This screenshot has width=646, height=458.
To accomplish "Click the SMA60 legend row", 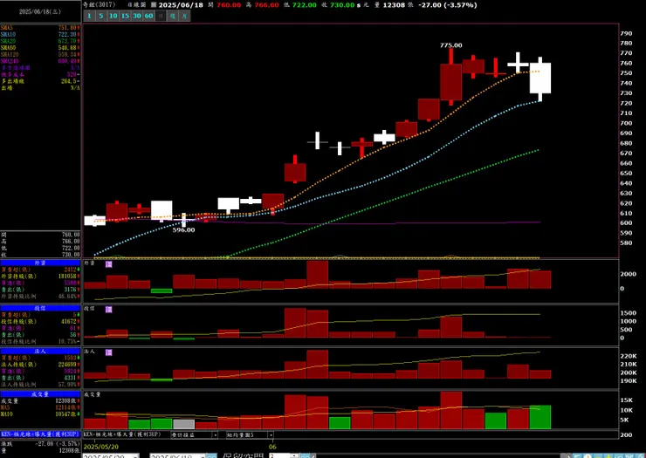I will tap(40, 48).
